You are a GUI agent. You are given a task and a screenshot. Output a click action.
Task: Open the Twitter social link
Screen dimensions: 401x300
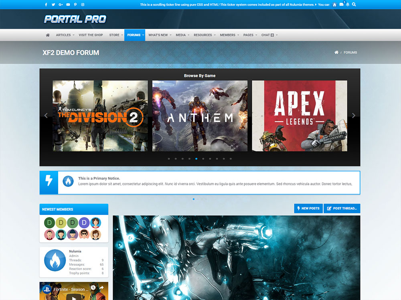pyautogui.click(x=53, y=4)
